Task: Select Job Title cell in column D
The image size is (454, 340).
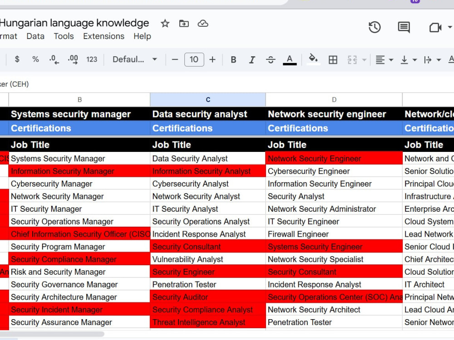Action: point(334,145)
